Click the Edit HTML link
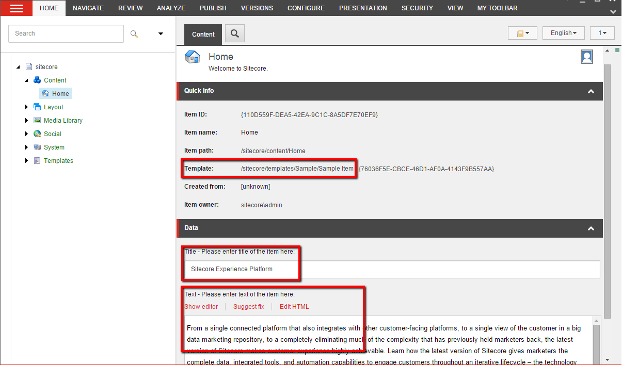Screen dimensions: 622x365 click(294, 306)
